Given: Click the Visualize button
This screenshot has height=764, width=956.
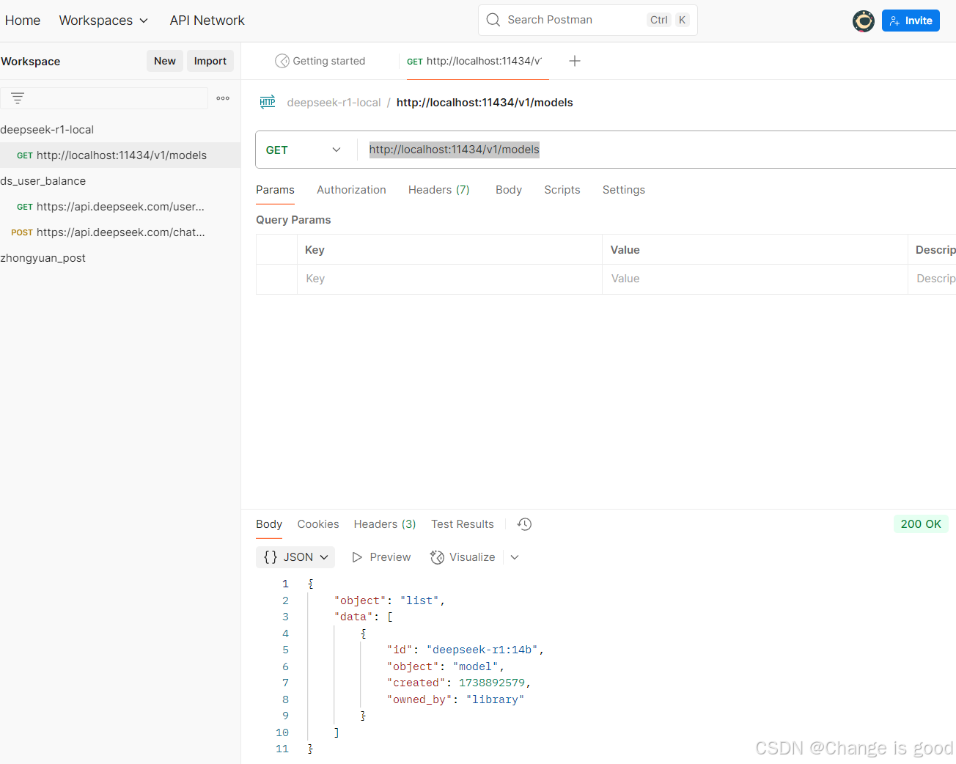Looking at the screenshot, I should coord(463,557).
